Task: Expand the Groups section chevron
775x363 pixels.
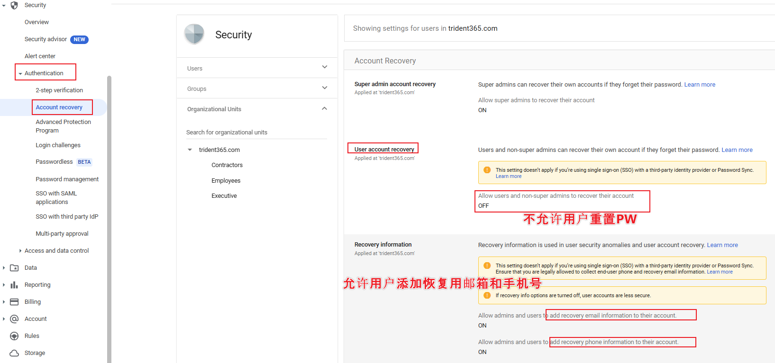Action: pos(325,88)
